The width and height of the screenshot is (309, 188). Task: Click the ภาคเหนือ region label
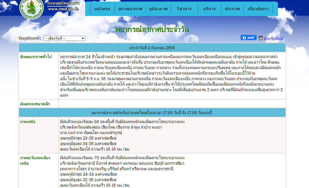pyautogui.click(x=28, y=122)
